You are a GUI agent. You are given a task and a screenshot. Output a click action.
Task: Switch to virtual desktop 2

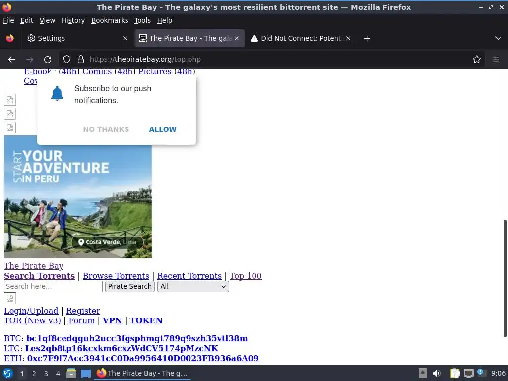tap(34, 374)
